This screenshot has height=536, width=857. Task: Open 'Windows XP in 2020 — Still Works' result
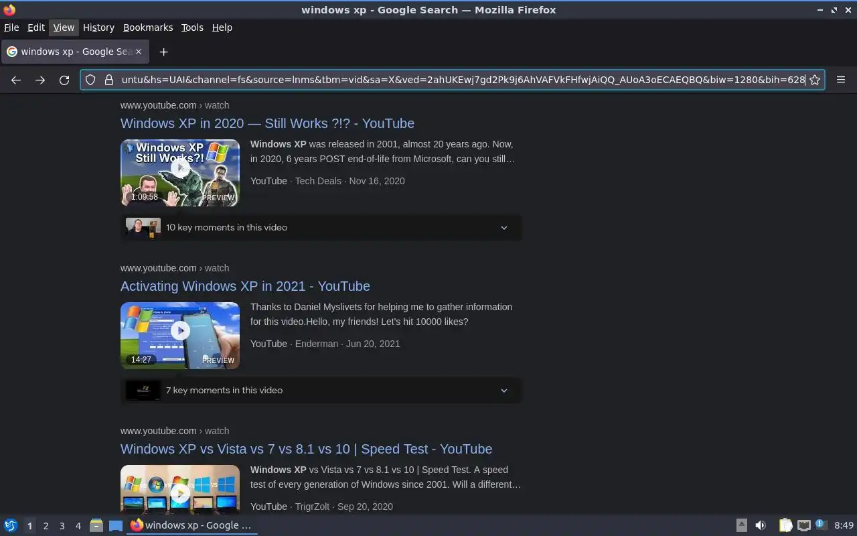(x=267, y=123)
